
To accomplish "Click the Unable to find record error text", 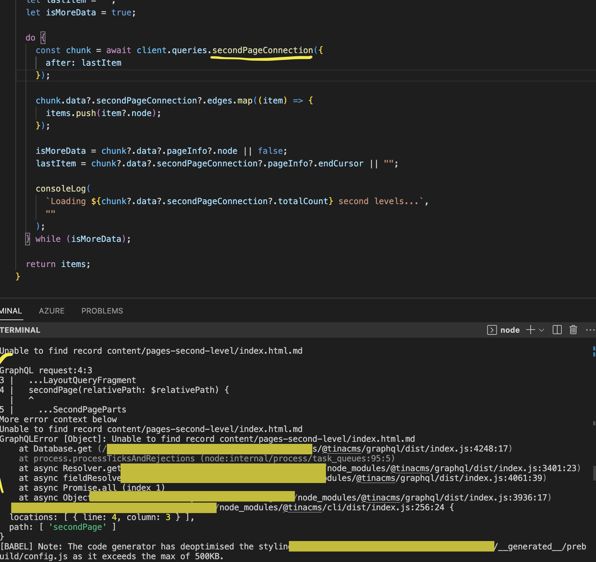I will [x=150, y=351].
